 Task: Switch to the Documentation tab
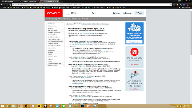[87, 24]
